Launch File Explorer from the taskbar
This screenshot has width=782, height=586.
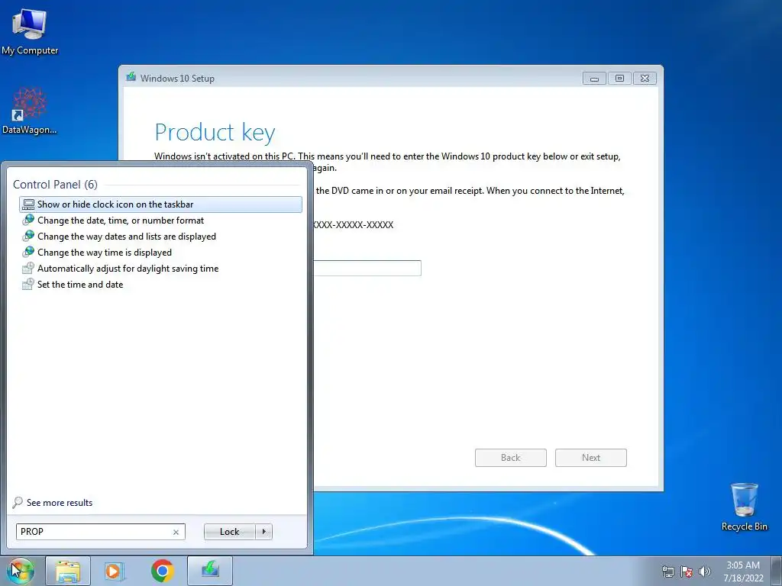[68, 571]
